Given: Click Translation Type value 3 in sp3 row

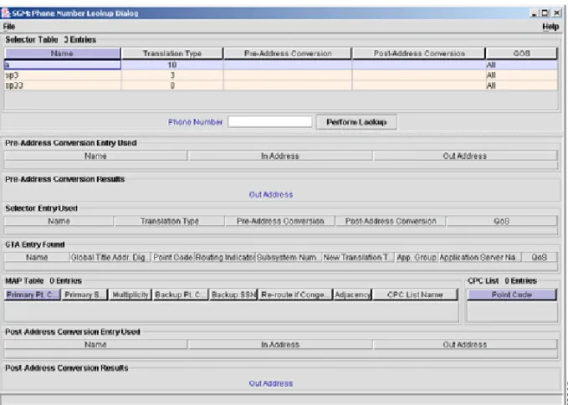Looking at the screenshot, I should 172,75.
